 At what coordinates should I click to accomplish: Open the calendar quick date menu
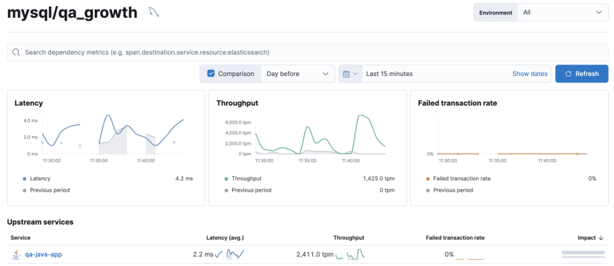coord(351,74)
